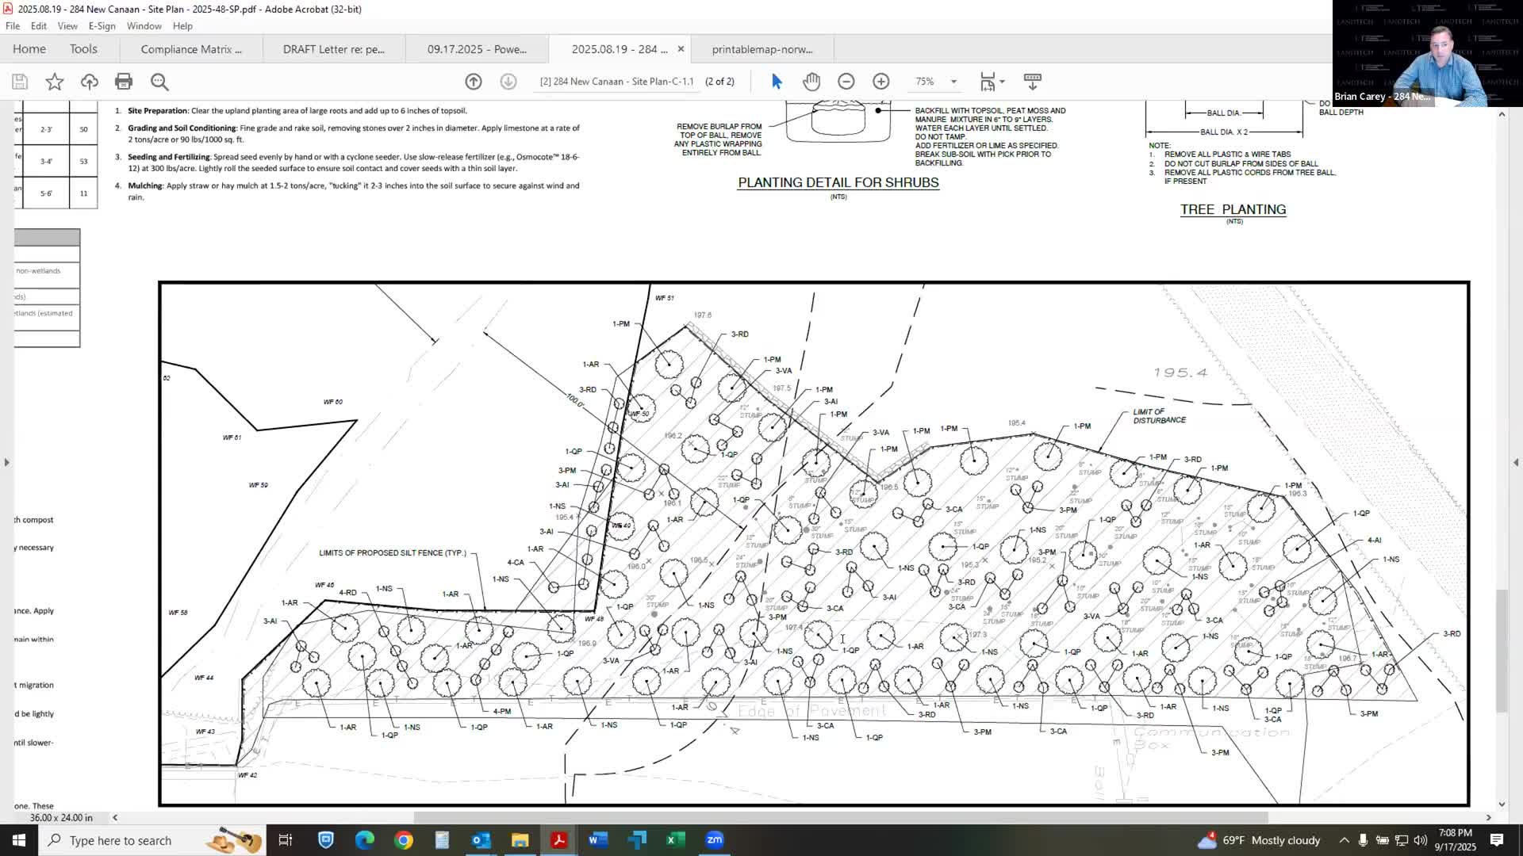
Task: Open Microsoft Word from taskbar
Action: [x=598, y=840]
